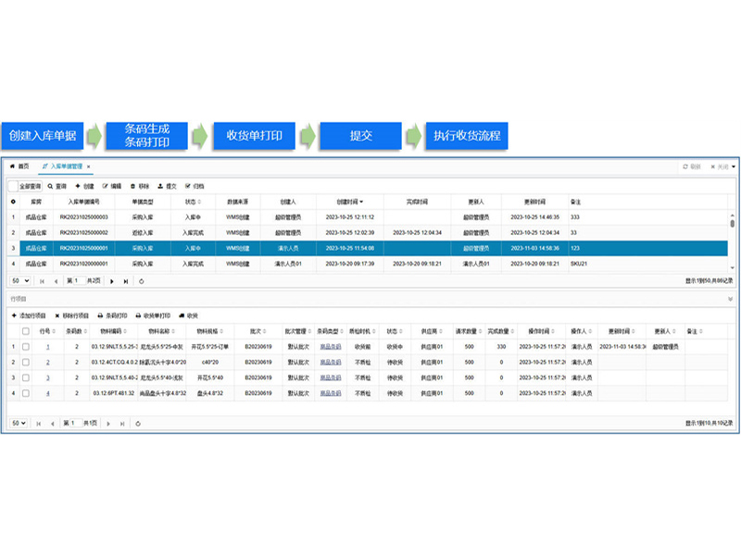Click the 创建 plus icon

78,186
